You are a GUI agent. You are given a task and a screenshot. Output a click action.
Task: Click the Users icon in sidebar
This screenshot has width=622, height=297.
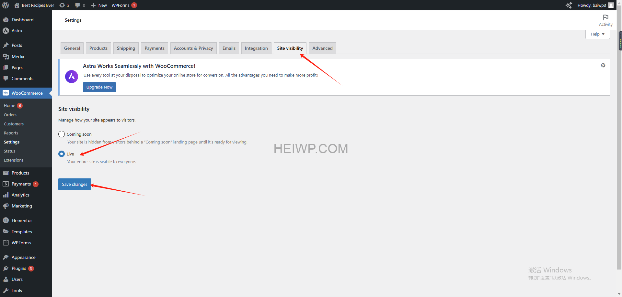[6, 279]
